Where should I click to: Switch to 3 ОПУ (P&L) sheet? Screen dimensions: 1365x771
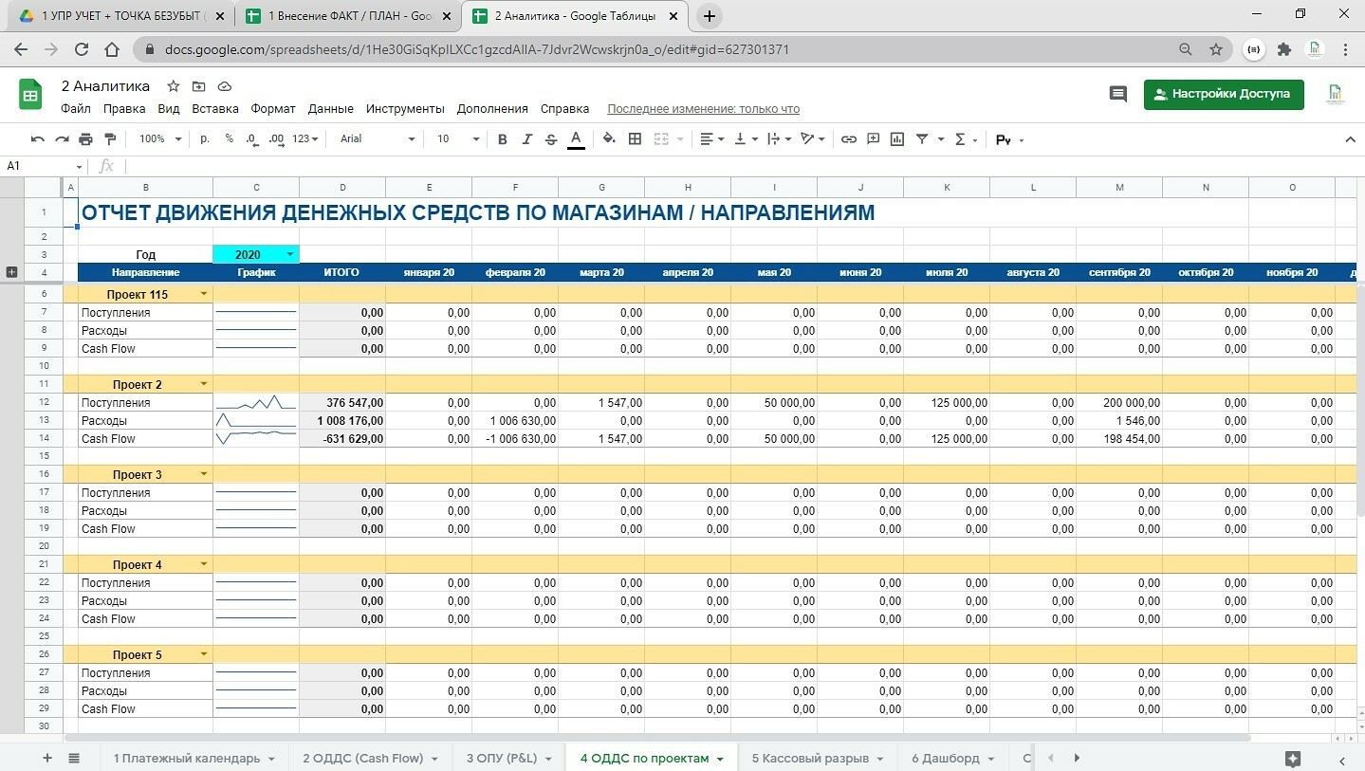[509, 758]
